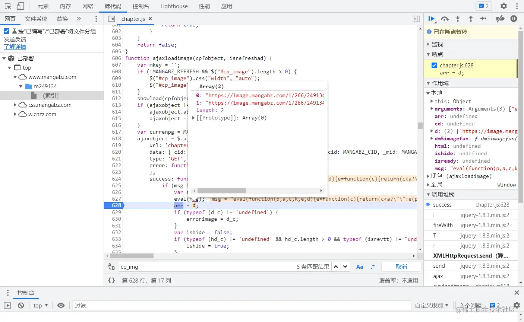The width and height of the screenshot is (524, 322).
Task: Expand css.mangabz.com tree node
Action: (x=15, y=105)
